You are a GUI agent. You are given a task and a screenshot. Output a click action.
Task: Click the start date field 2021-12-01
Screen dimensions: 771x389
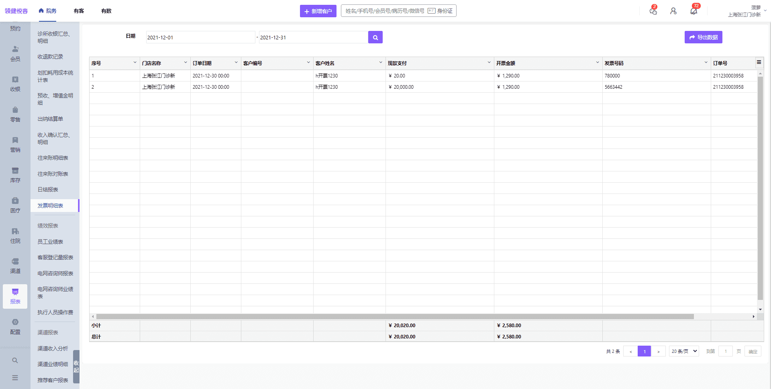pos(200,37)
